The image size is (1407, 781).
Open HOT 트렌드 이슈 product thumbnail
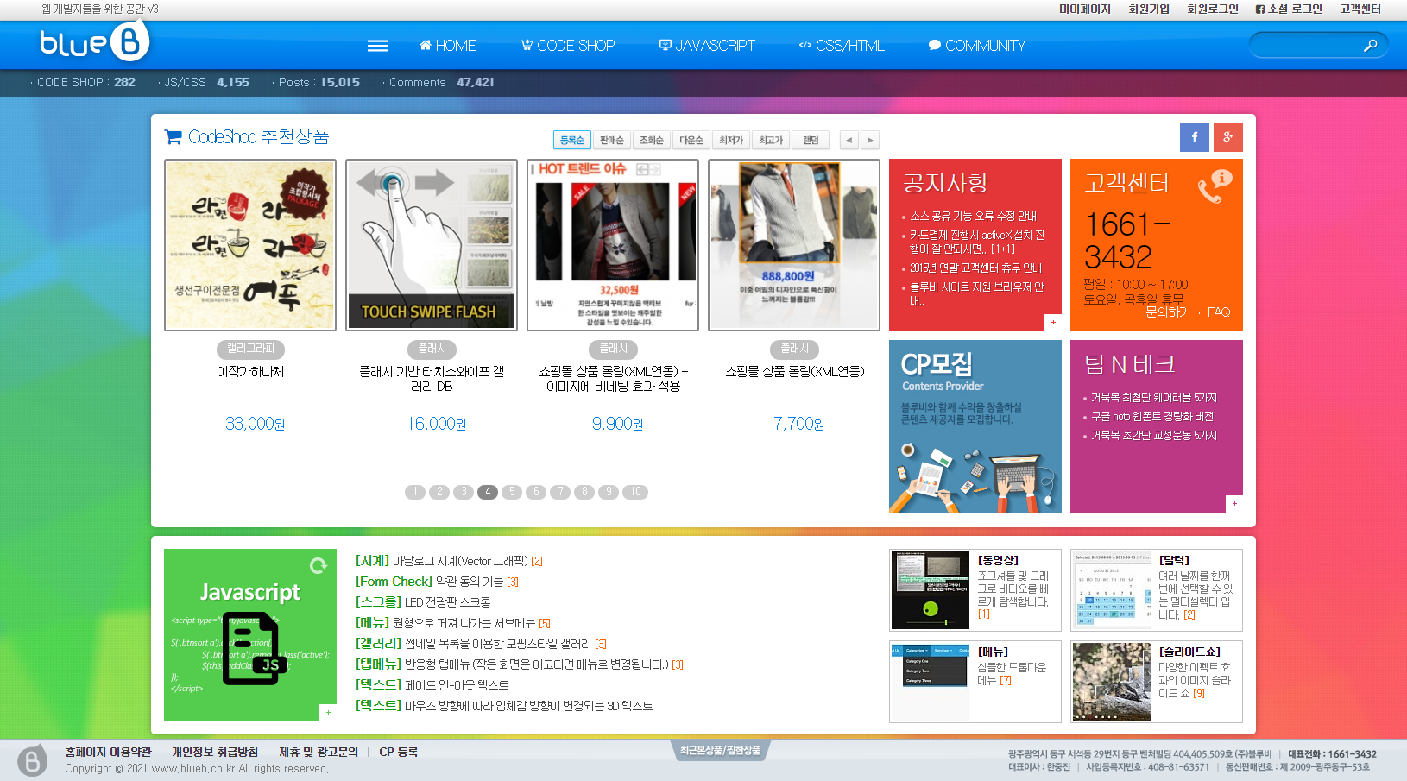(x=613, y=245)
